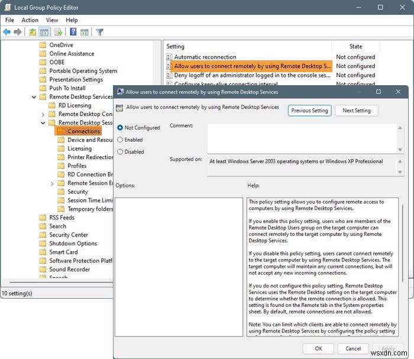
Task: Click the Next Setting button
Action: 356,111
